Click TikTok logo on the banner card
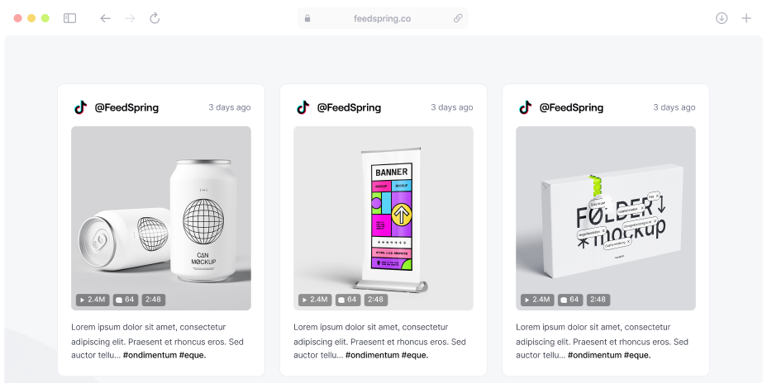Viewport: 767px width, 383px height. pos(303,107)
